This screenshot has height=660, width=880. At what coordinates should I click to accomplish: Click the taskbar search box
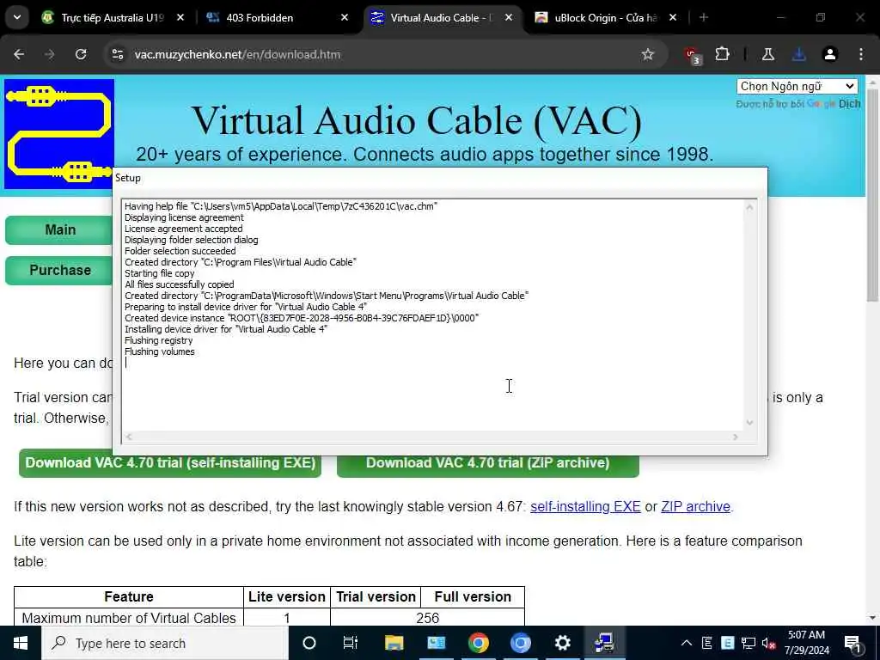(165, 643)
